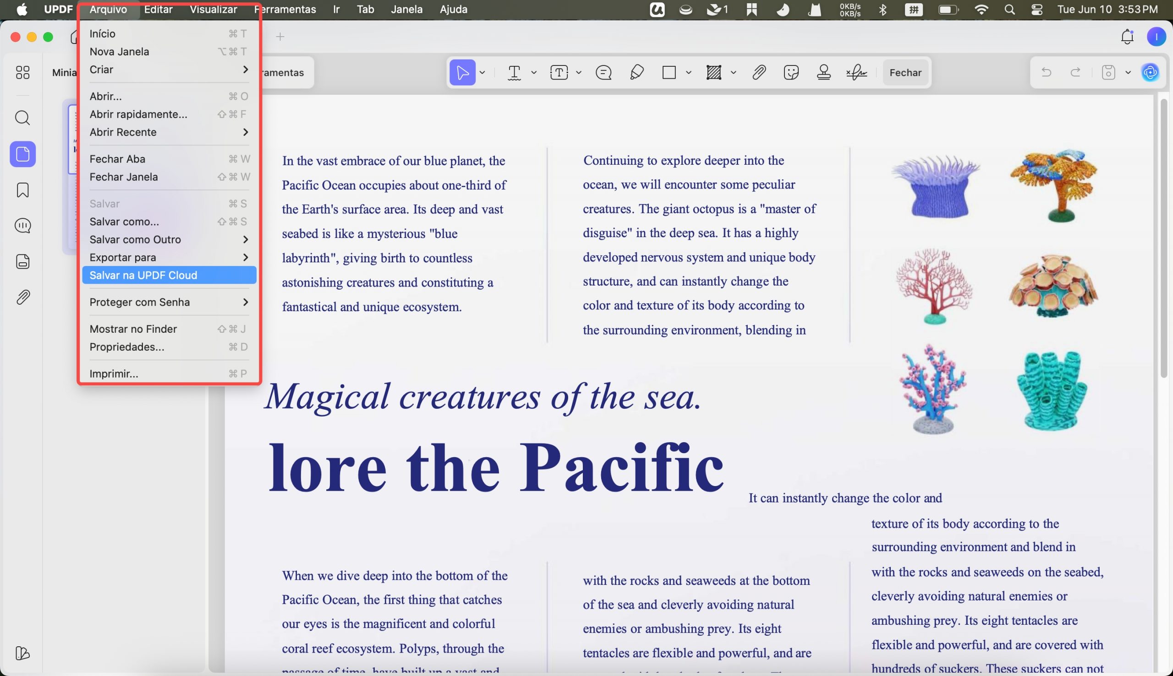1173x676 pixels.
Task: Open the signature tool
Action: pos(856,72)
